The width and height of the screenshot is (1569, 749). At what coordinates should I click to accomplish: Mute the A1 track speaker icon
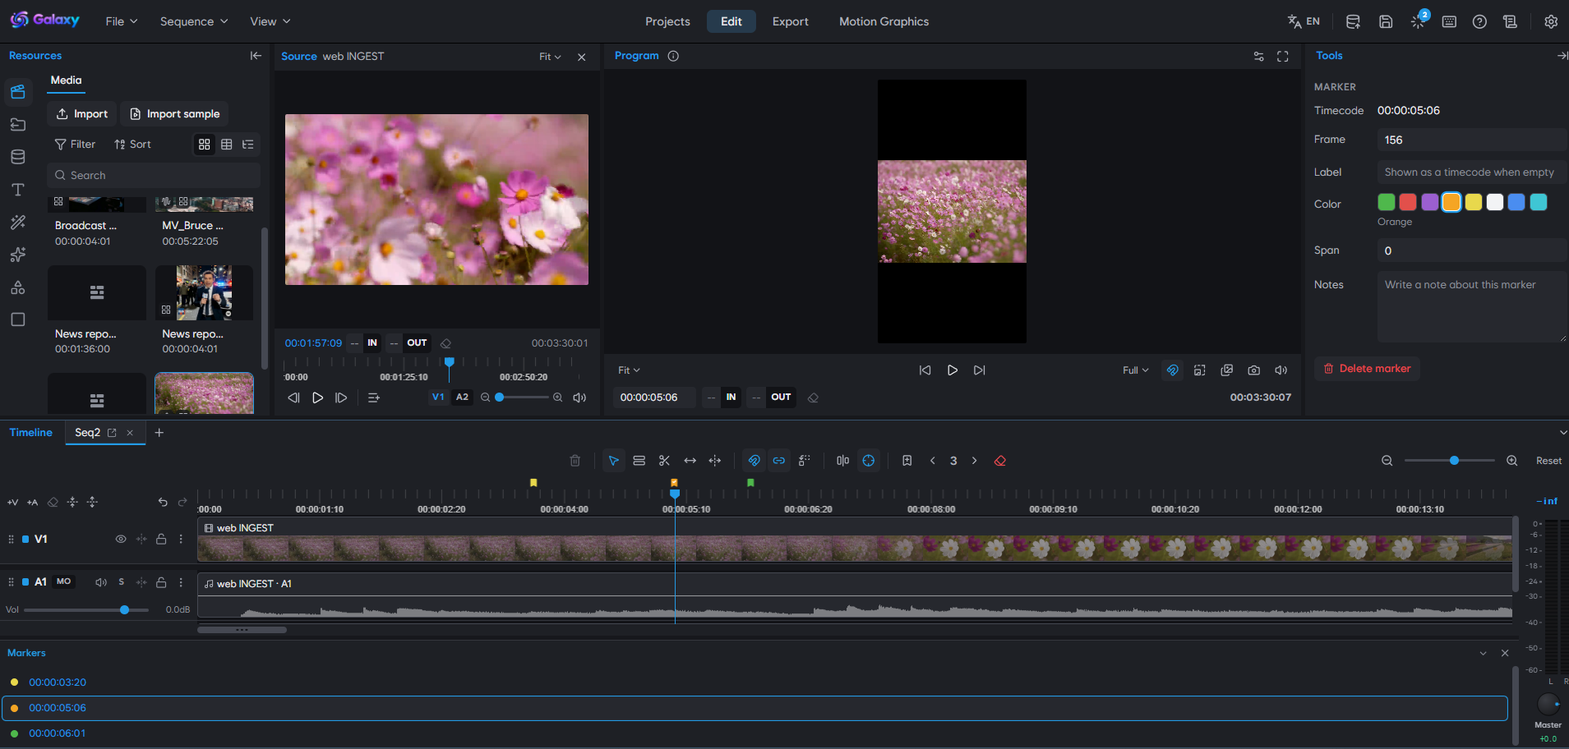tap(101, 581)
